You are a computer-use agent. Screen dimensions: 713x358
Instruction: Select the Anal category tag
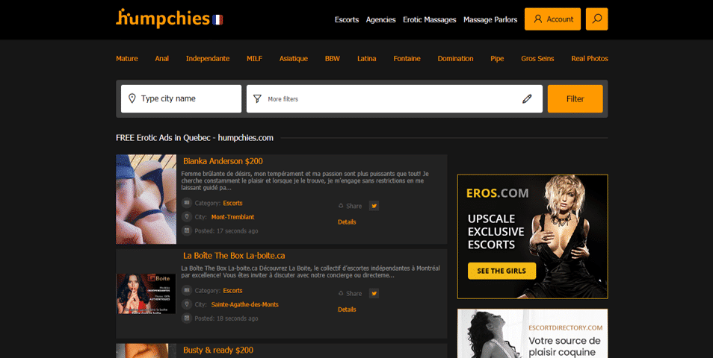[x=162, y=58]
